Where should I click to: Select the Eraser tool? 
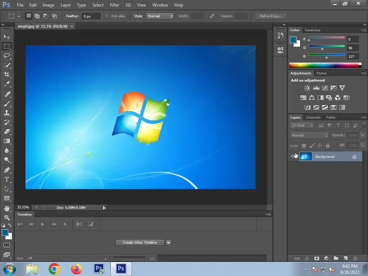pyautogui.click(x=7, y=132)
